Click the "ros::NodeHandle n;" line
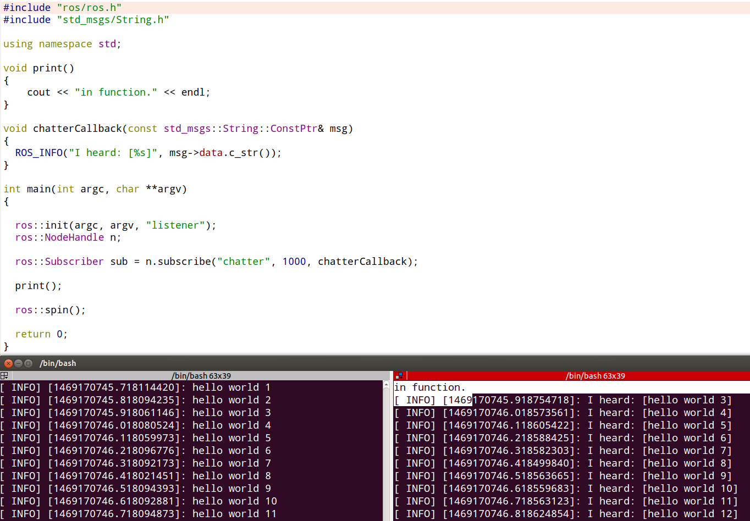The width and height of the screenshot is (750, 521). [68, 237]
